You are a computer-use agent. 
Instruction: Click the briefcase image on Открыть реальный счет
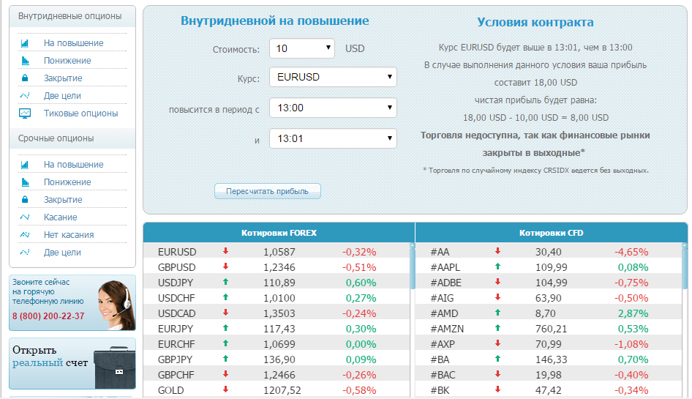point(115,368)
